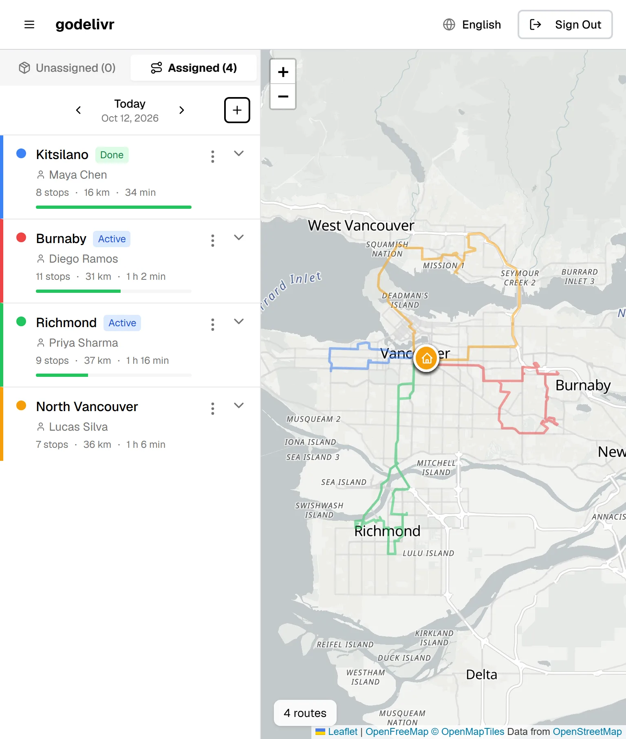This screenshot has height=739, width=626.
Task: Expand the North Vancouver route details
Action: [x=239, y=405]
